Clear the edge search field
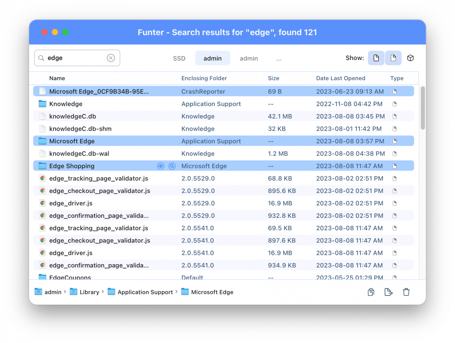The image size is (455, 343). (111, 58)
